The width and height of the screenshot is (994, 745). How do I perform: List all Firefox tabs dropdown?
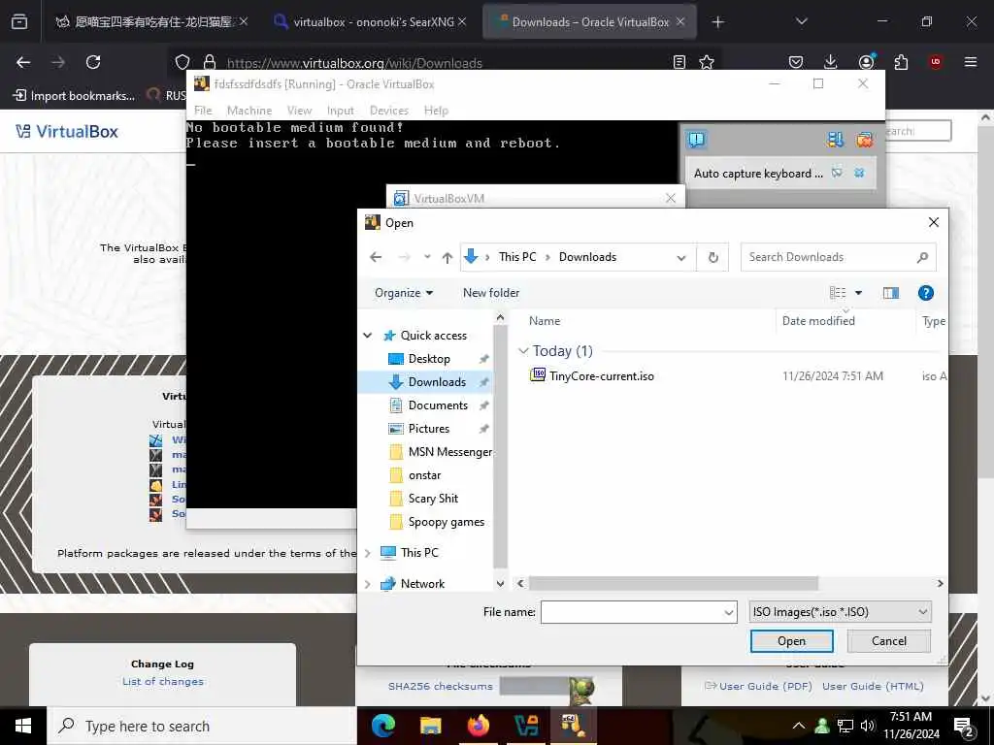[801, 21]
